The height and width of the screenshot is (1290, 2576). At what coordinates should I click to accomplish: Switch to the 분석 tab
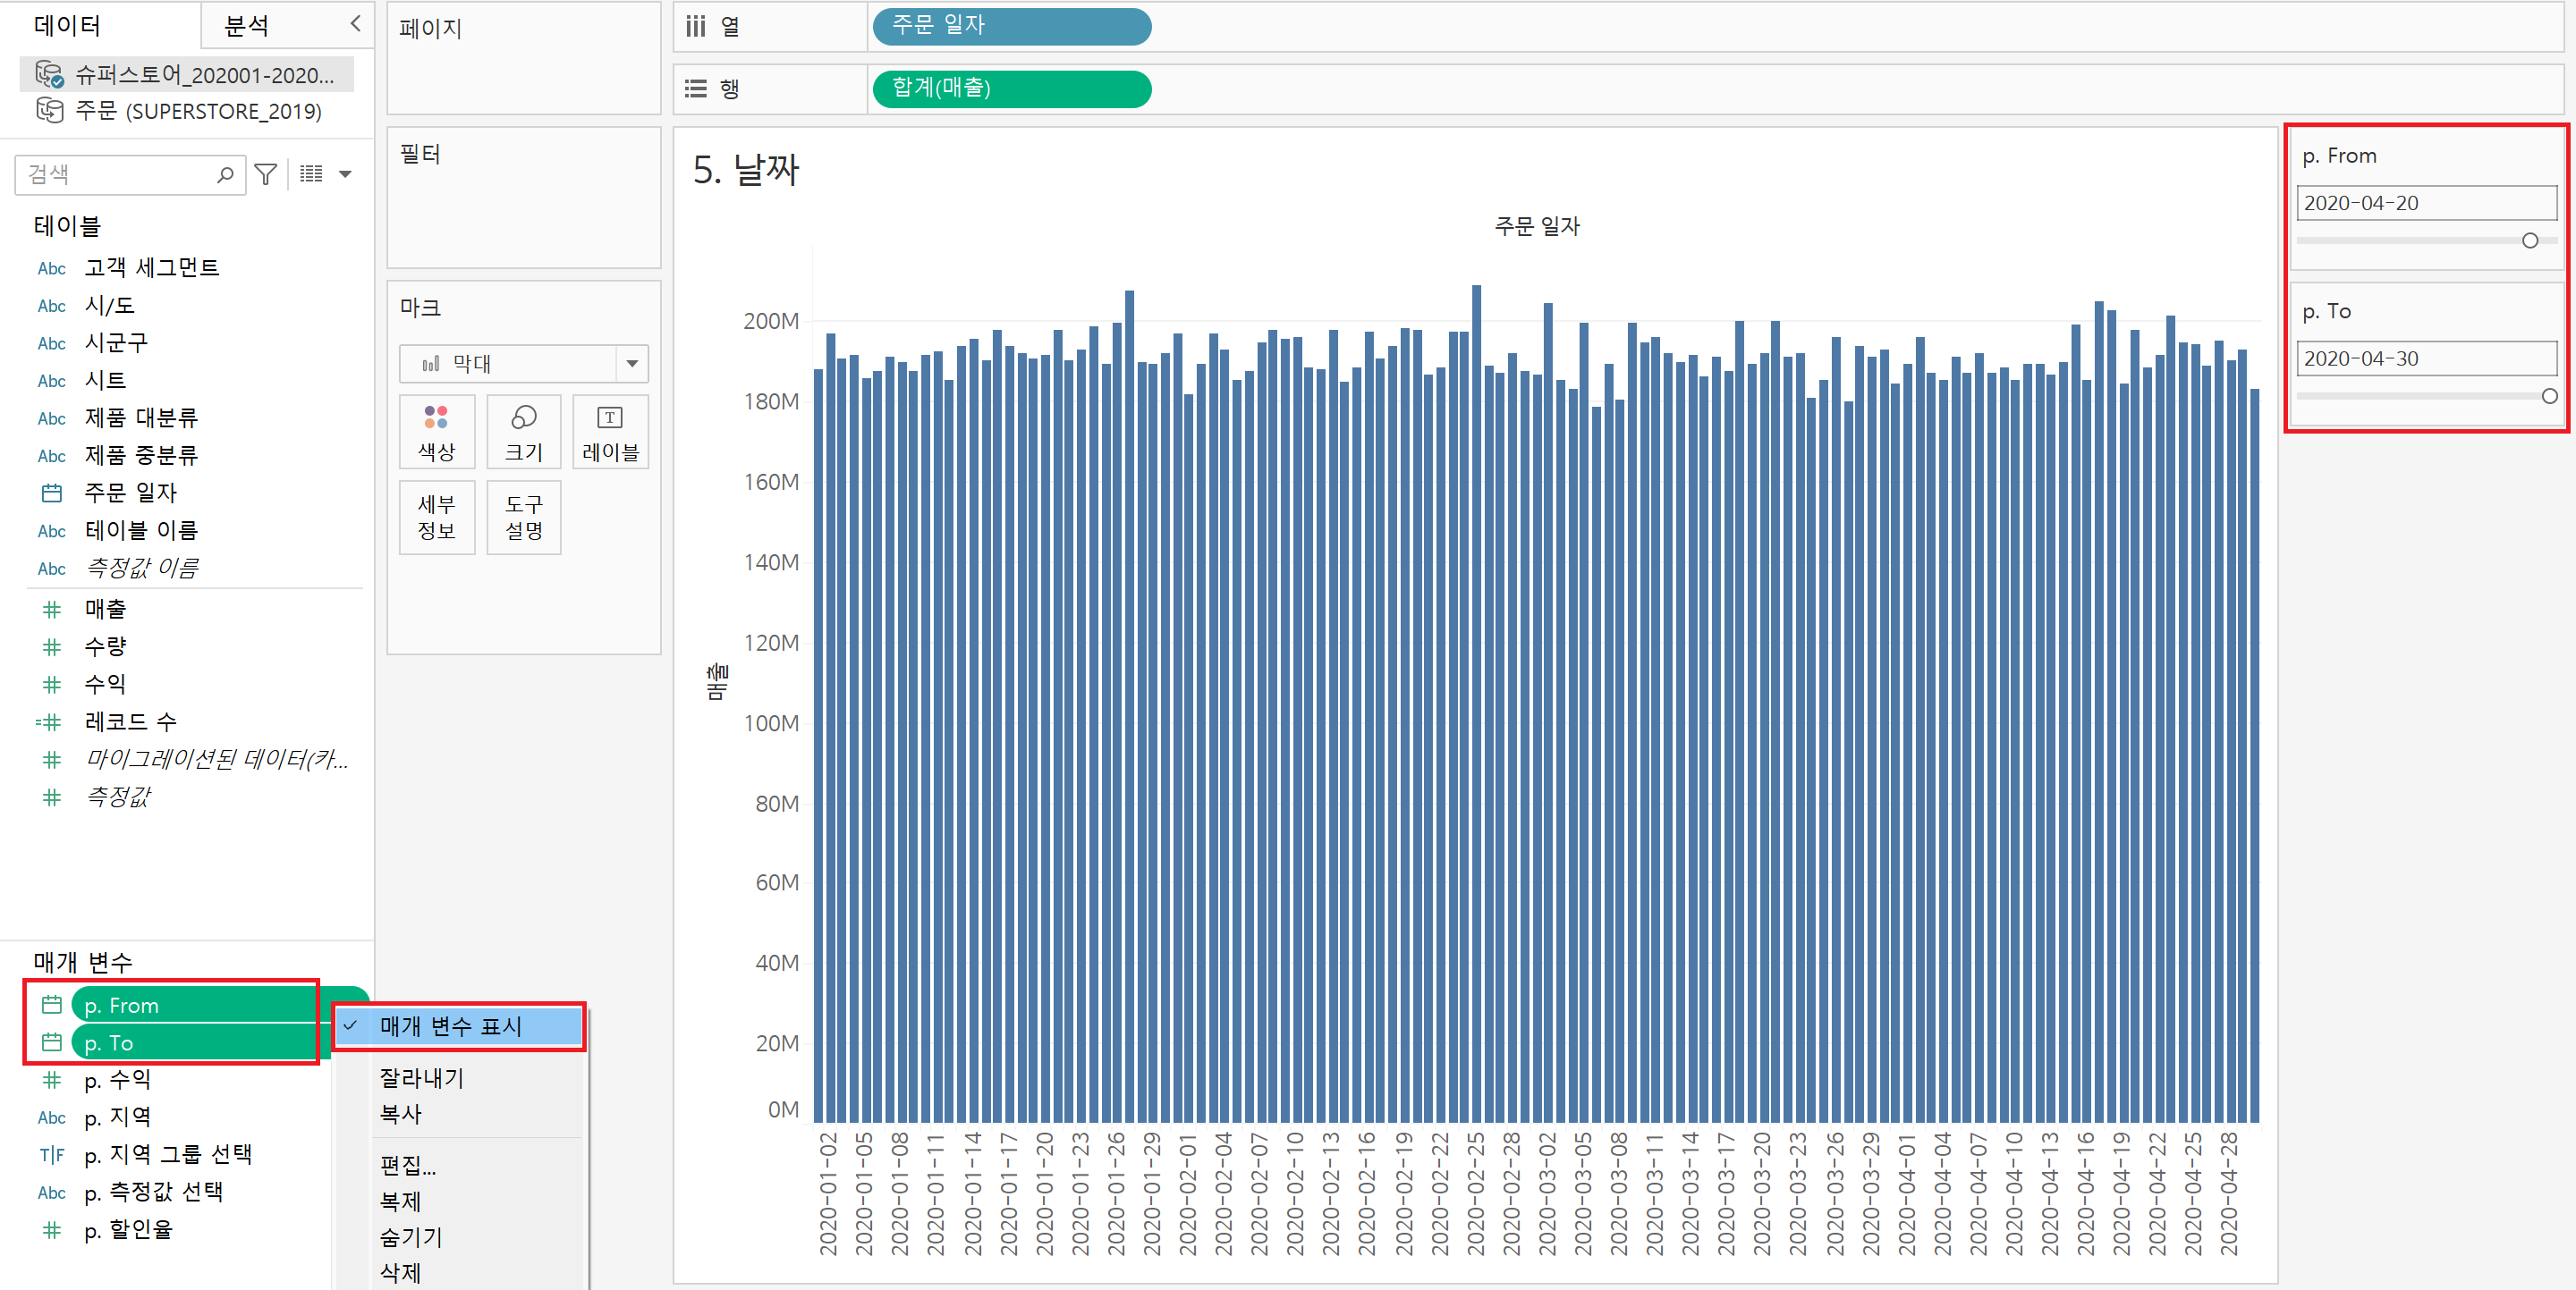(246, 26)
